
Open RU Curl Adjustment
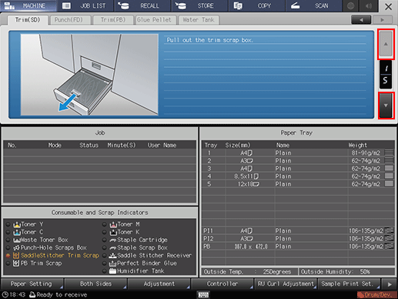point(286,284)
